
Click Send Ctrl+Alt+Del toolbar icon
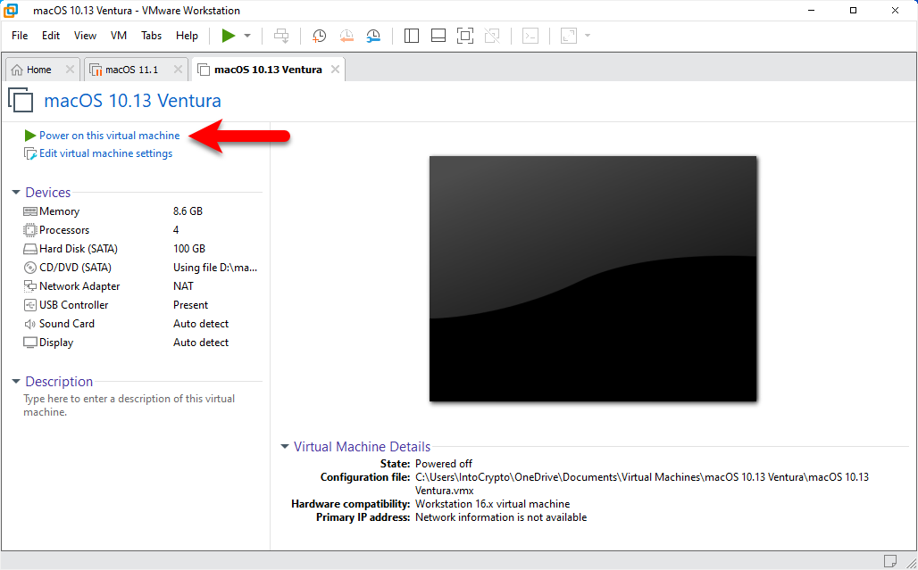tap(281, 36)
